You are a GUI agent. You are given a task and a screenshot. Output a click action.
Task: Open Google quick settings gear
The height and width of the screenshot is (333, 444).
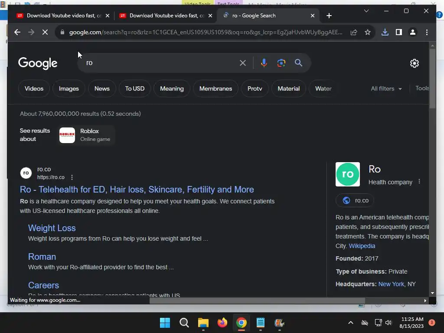click(414, 63)
